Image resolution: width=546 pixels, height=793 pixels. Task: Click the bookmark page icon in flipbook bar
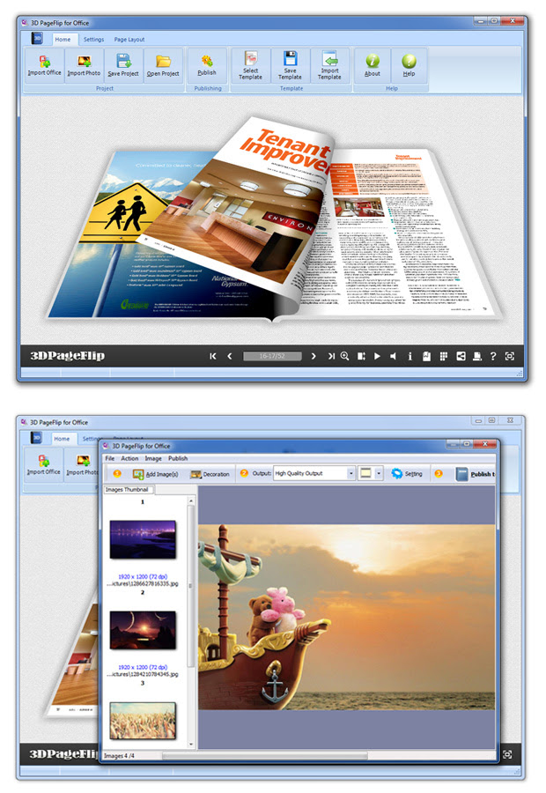(427, 357)
